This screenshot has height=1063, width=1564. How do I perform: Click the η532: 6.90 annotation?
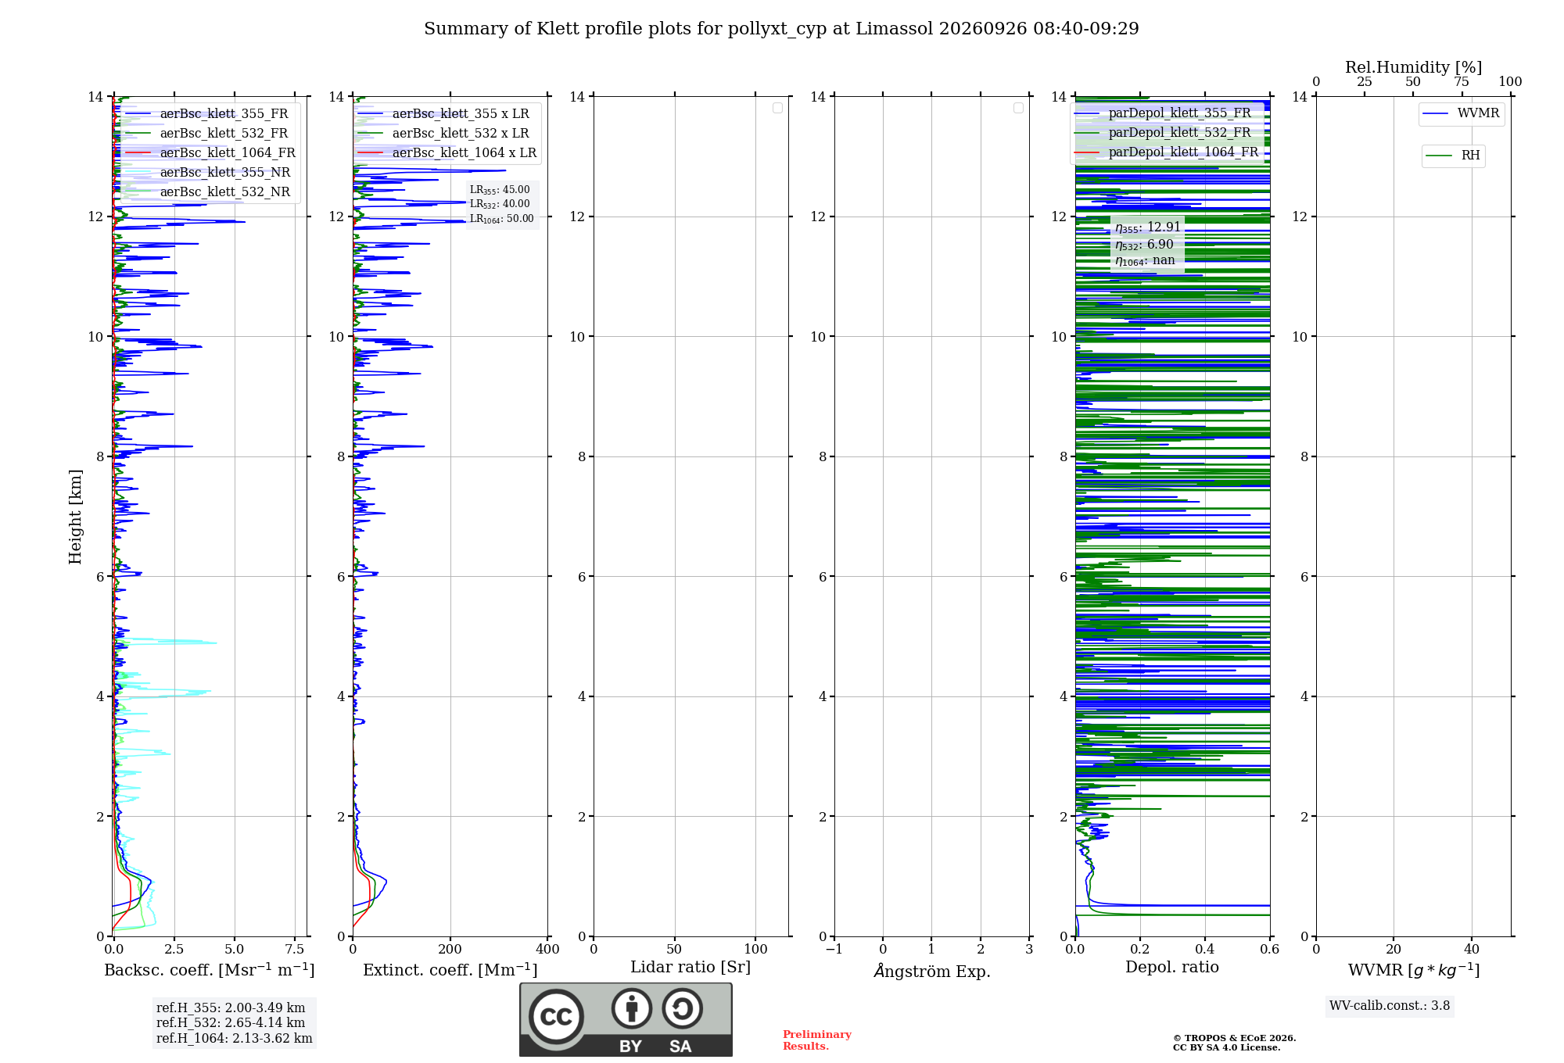[x=1144, y=245]
